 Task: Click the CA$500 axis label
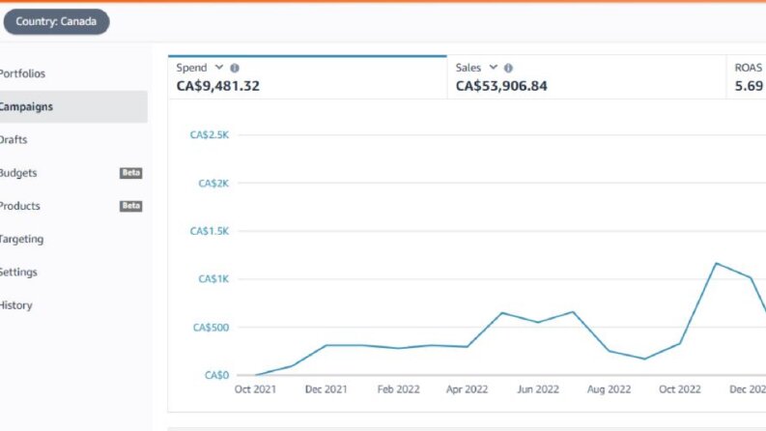point(211,328)
